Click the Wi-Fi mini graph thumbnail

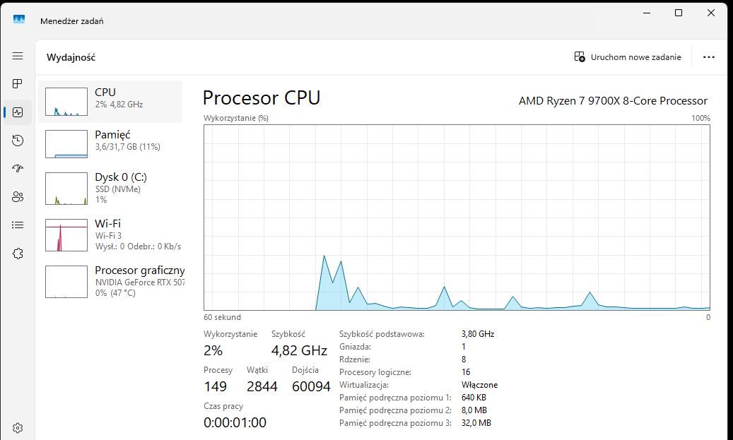pyautogui.click(x=66, y=235)
